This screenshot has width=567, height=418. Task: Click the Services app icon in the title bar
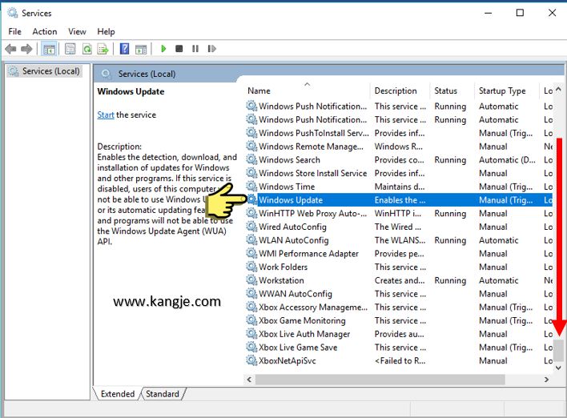[12, 13]
